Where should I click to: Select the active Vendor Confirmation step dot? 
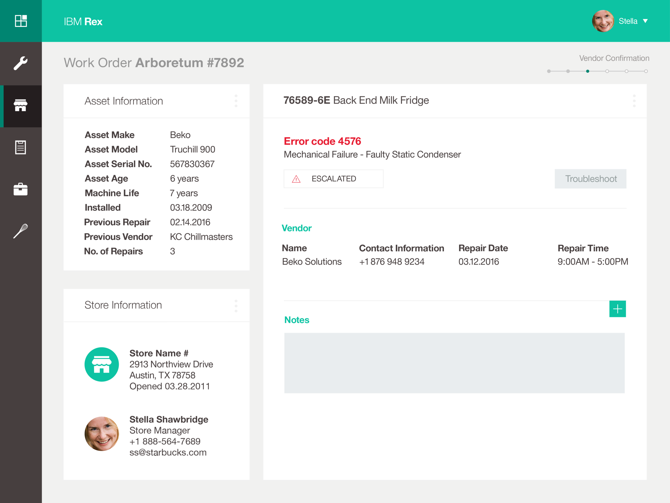pyautogui.click(x=588, y=71)
